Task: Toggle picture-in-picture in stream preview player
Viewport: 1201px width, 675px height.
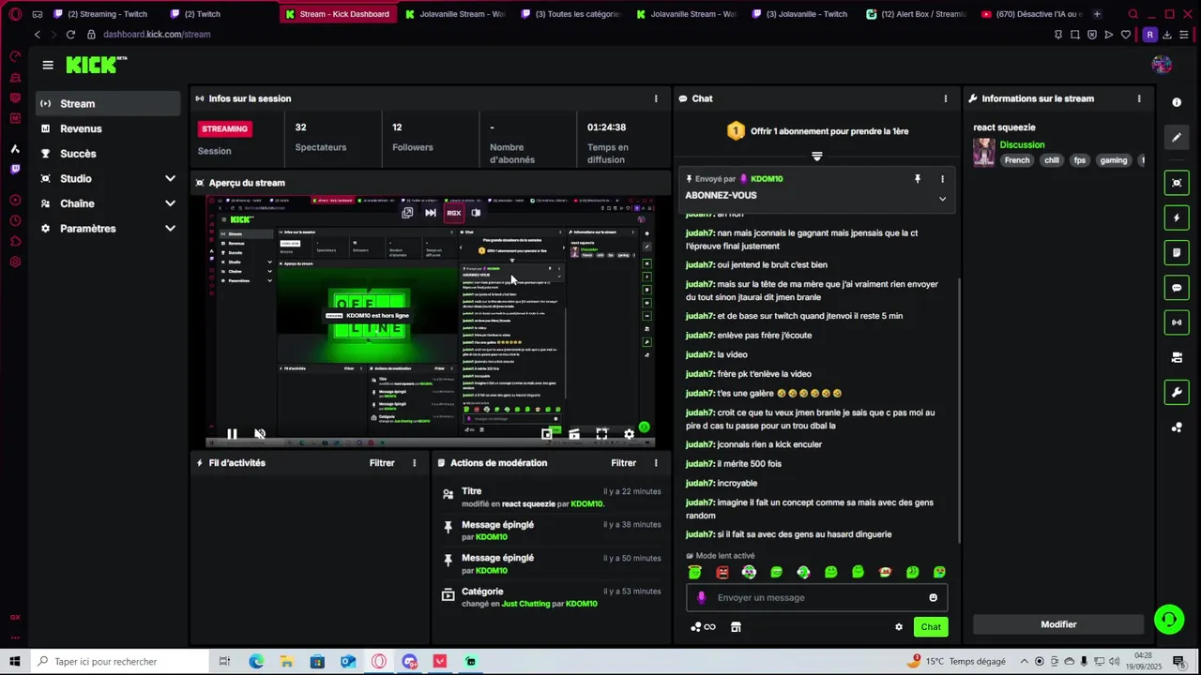Action: point(547,434)
